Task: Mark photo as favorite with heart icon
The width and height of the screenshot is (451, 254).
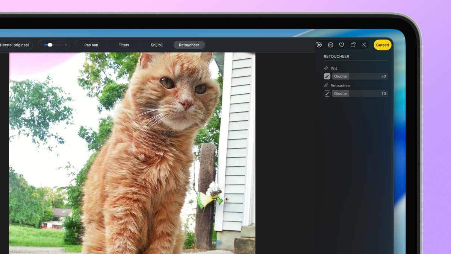Action: (x=341, y=45)
